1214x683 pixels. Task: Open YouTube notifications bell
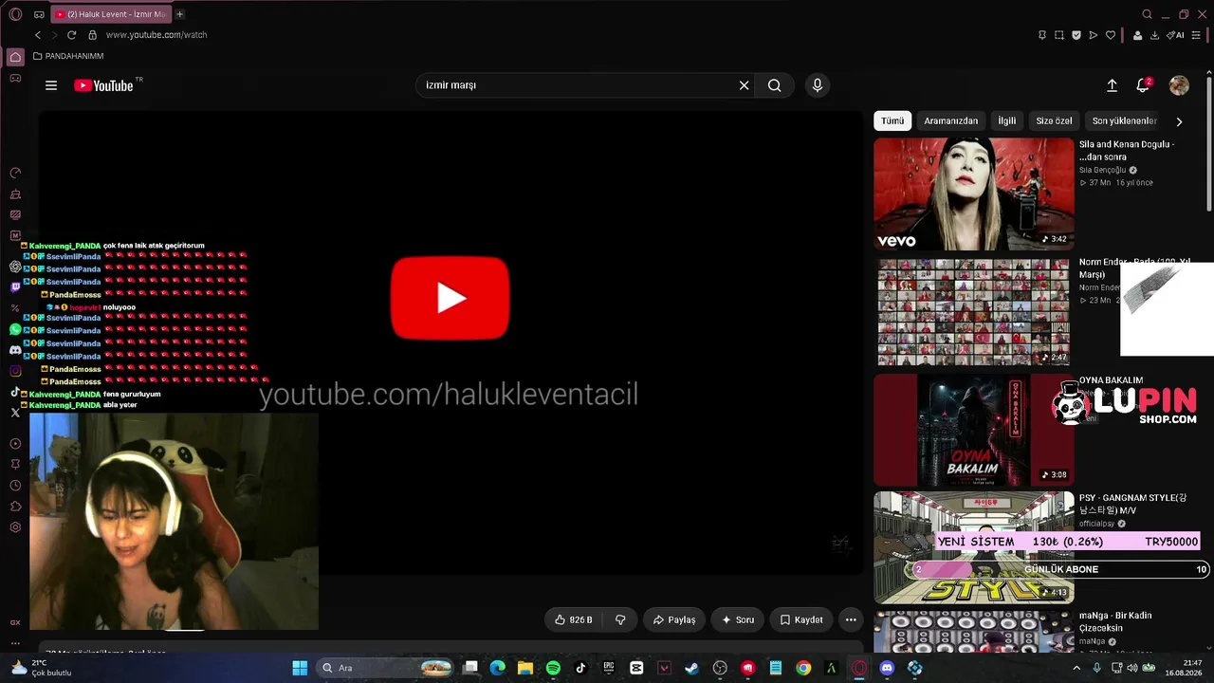coord(1143,85)
